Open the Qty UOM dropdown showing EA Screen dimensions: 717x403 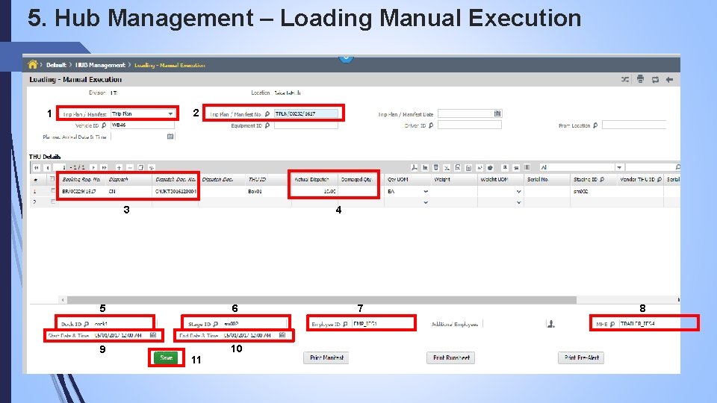(426, 192)
